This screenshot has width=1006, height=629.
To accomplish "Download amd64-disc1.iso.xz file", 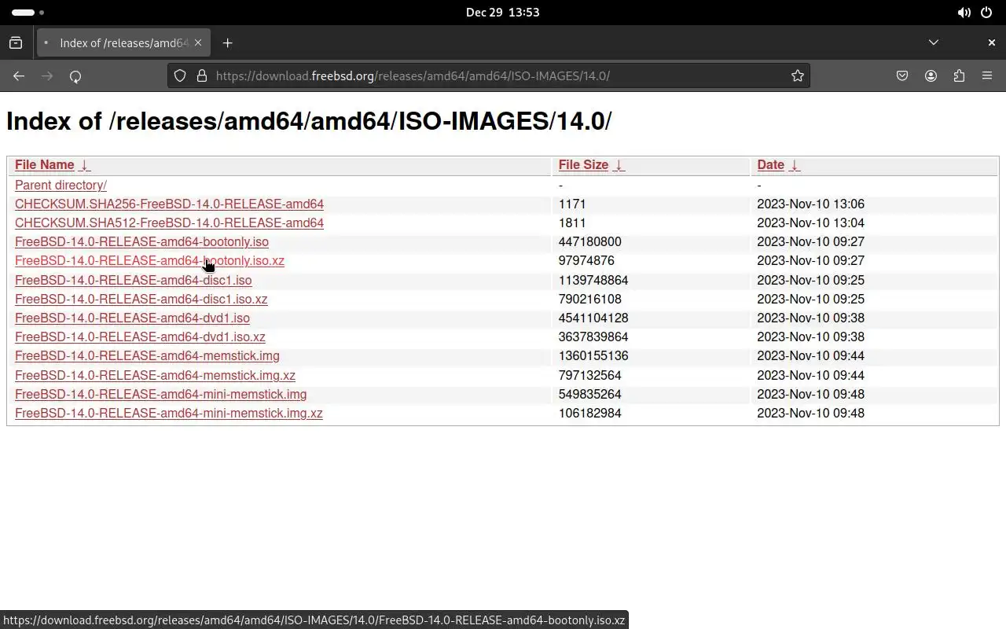I will pos(141,300).
